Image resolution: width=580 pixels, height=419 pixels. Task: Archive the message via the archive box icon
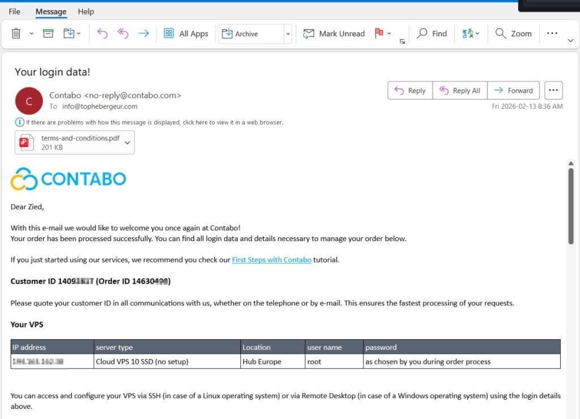[x=48, y=33]
